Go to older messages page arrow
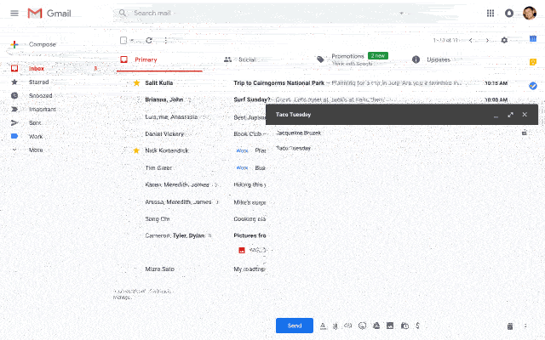This screenshot has height=340, width=545. point(487,40)
